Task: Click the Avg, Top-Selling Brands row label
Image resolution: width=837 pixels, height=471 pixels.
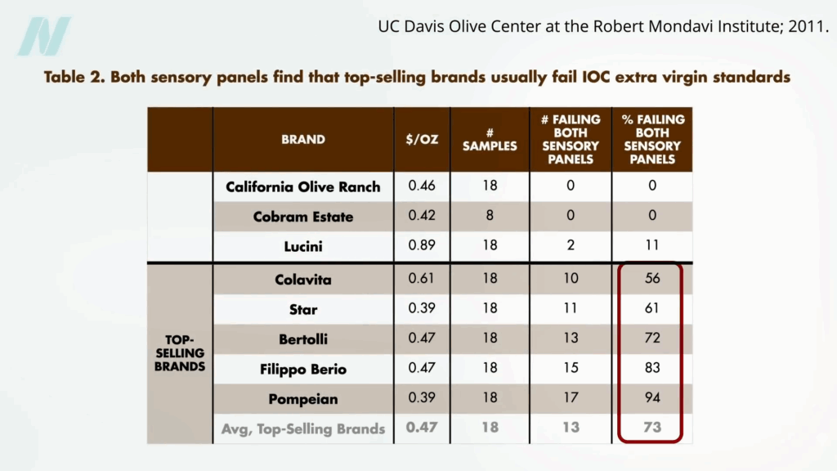Action: (302, 428)
